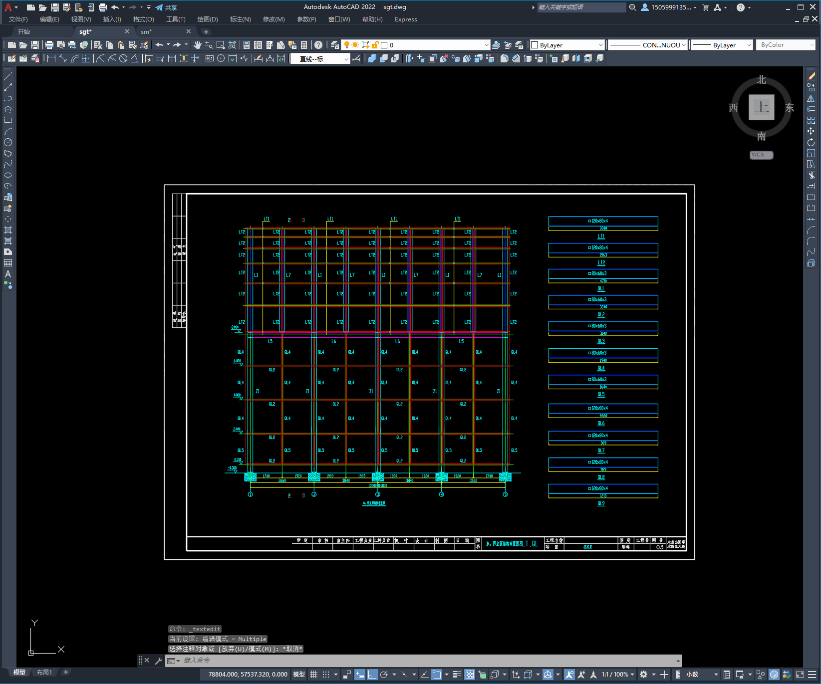
Task: Toggle snap mode in status bar
Action: [326, 675]
